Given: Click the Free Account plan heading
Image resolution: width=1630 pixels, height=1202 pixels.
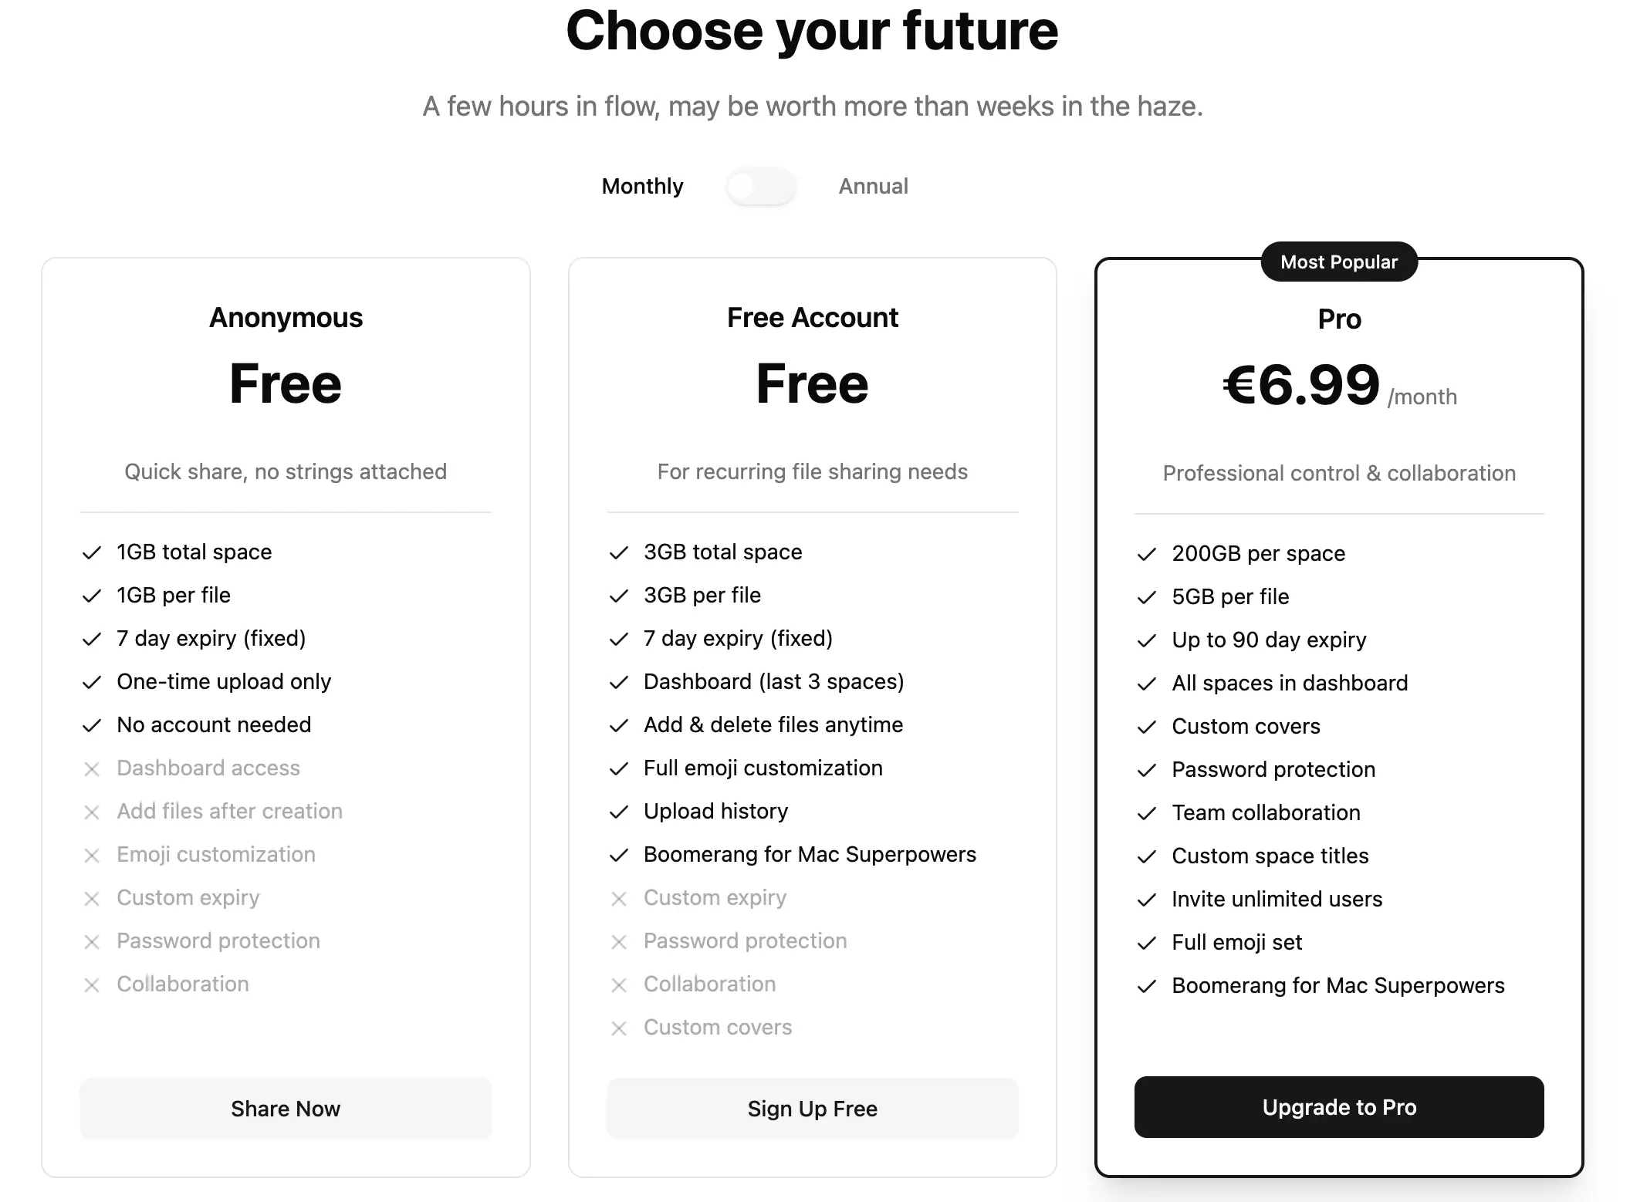Looking at the screenshot, I should (812, 318).
